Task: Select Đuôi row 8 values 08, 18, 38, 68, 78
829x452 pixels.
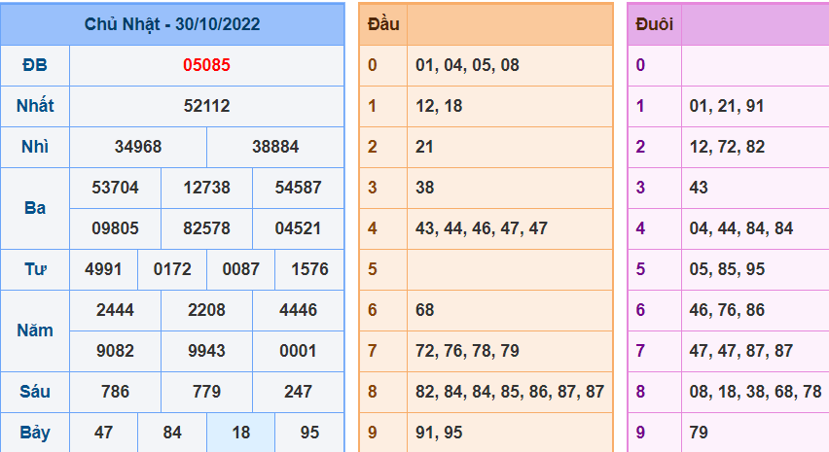Action: click(755, 392)
